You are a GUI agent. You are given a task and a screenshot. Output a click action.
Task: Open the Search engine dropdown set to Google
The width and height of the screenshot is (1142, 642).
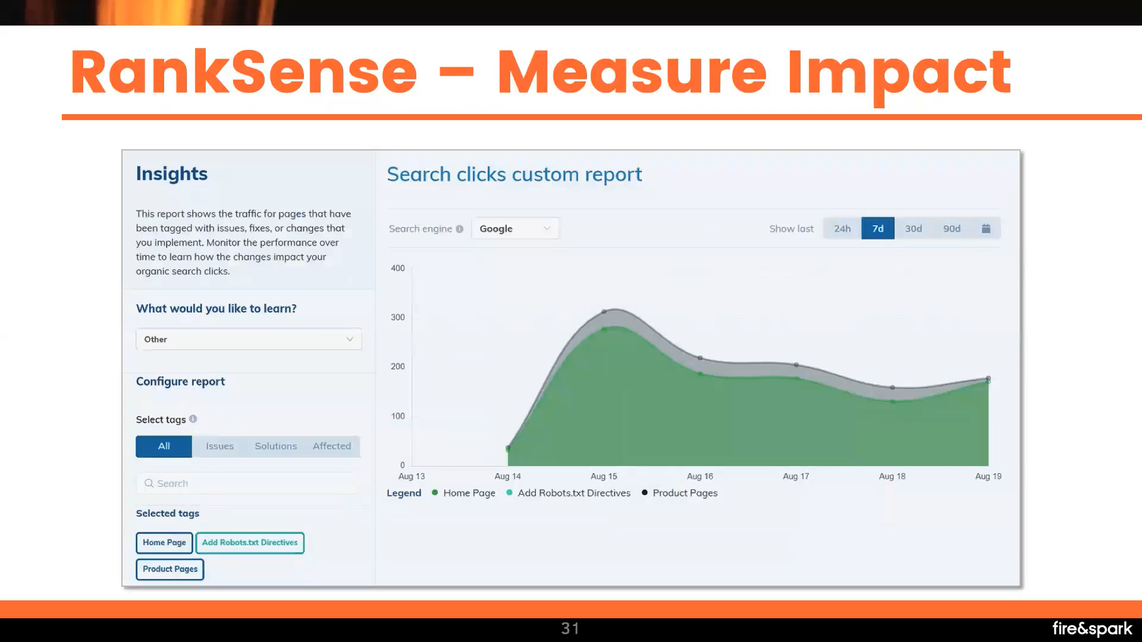pos(515,228)
